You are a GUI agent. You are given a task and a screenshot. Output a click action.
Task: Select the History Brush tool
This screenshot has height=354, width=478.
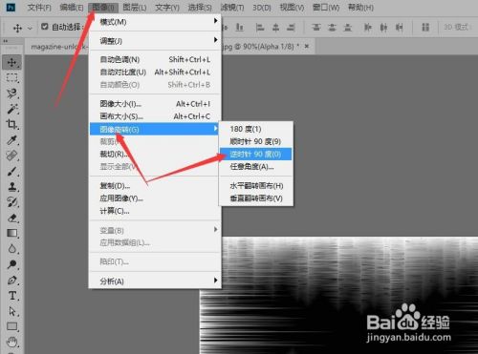coord(11,202)
